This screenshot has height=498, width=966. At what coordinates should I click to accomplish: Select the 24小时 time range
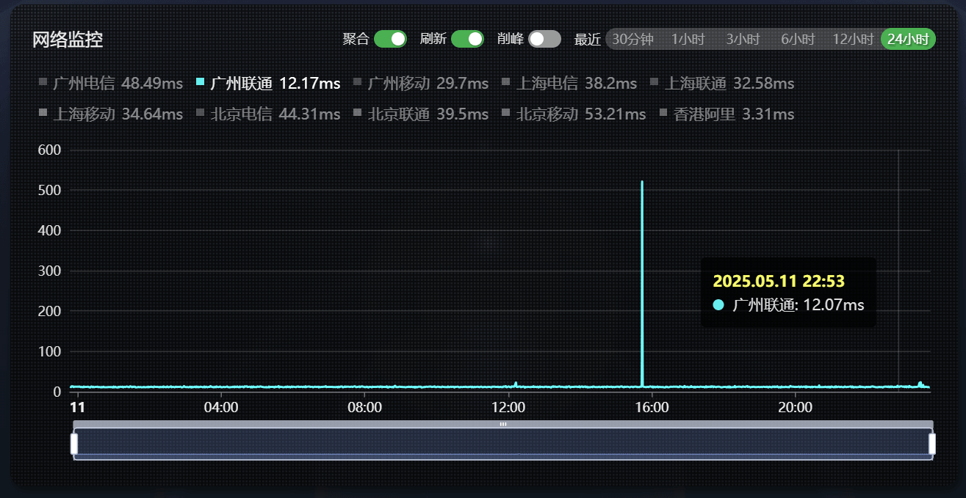[908, 40]
